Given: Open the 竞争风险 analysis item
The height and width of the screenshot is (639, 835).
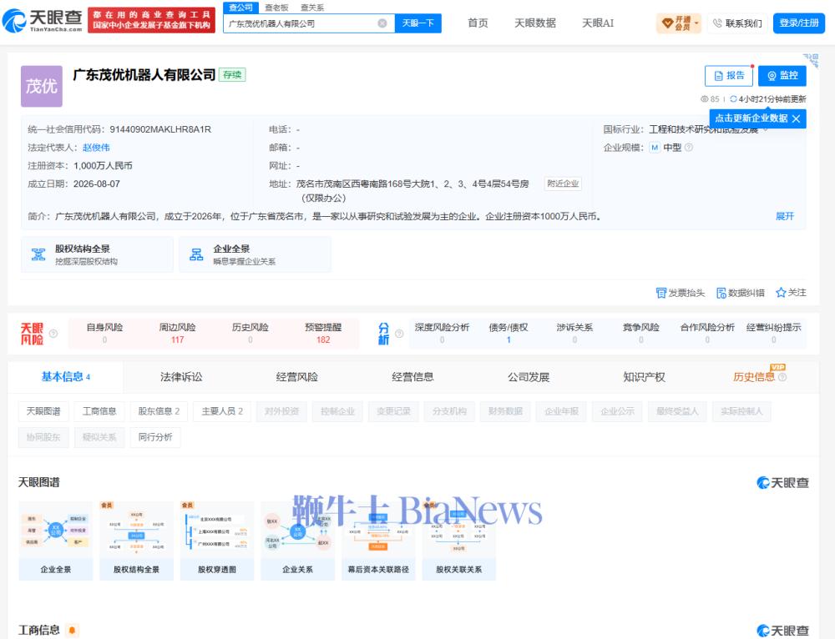Looking at the screenshot, I should coord(641,333).
